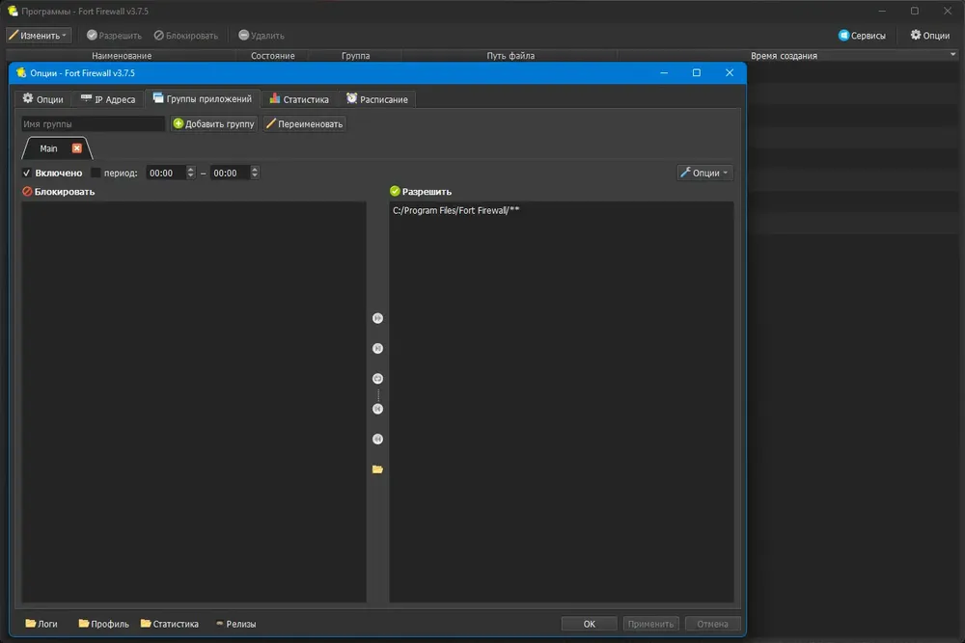Viewport: 965px width, 643px height.
Task: Click Добавить группу button
Action: click(x=213, y=123)
